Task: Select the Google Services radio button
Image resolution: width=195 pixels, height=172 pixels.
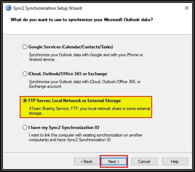Action: tap(25, 47)
